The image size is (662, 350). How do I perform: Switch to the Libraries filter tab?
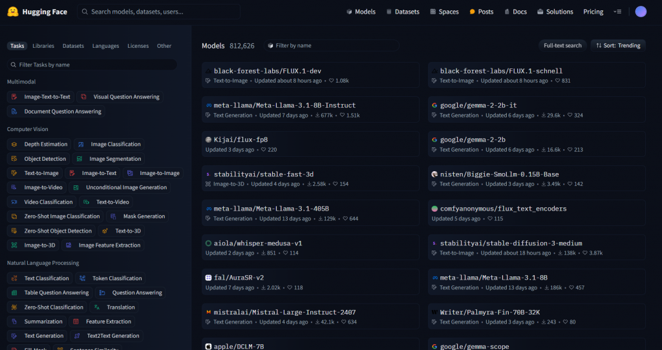[x=43, y=46]
